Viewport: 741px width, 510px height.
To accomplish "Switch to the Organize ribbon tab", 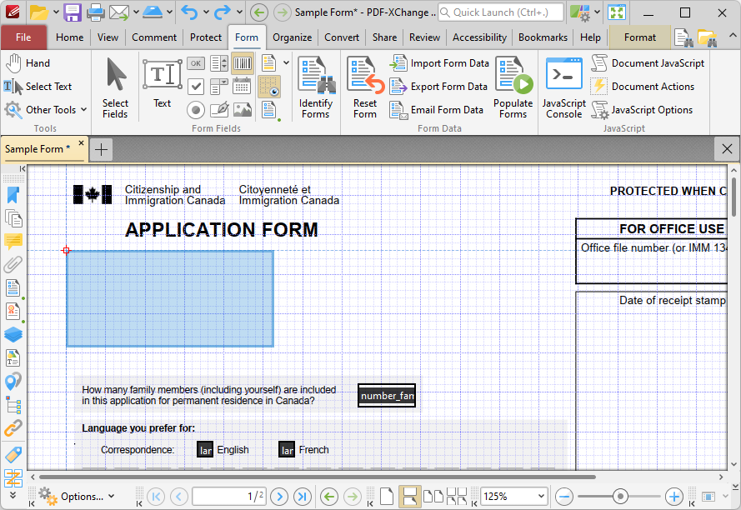I will point(292,37).
